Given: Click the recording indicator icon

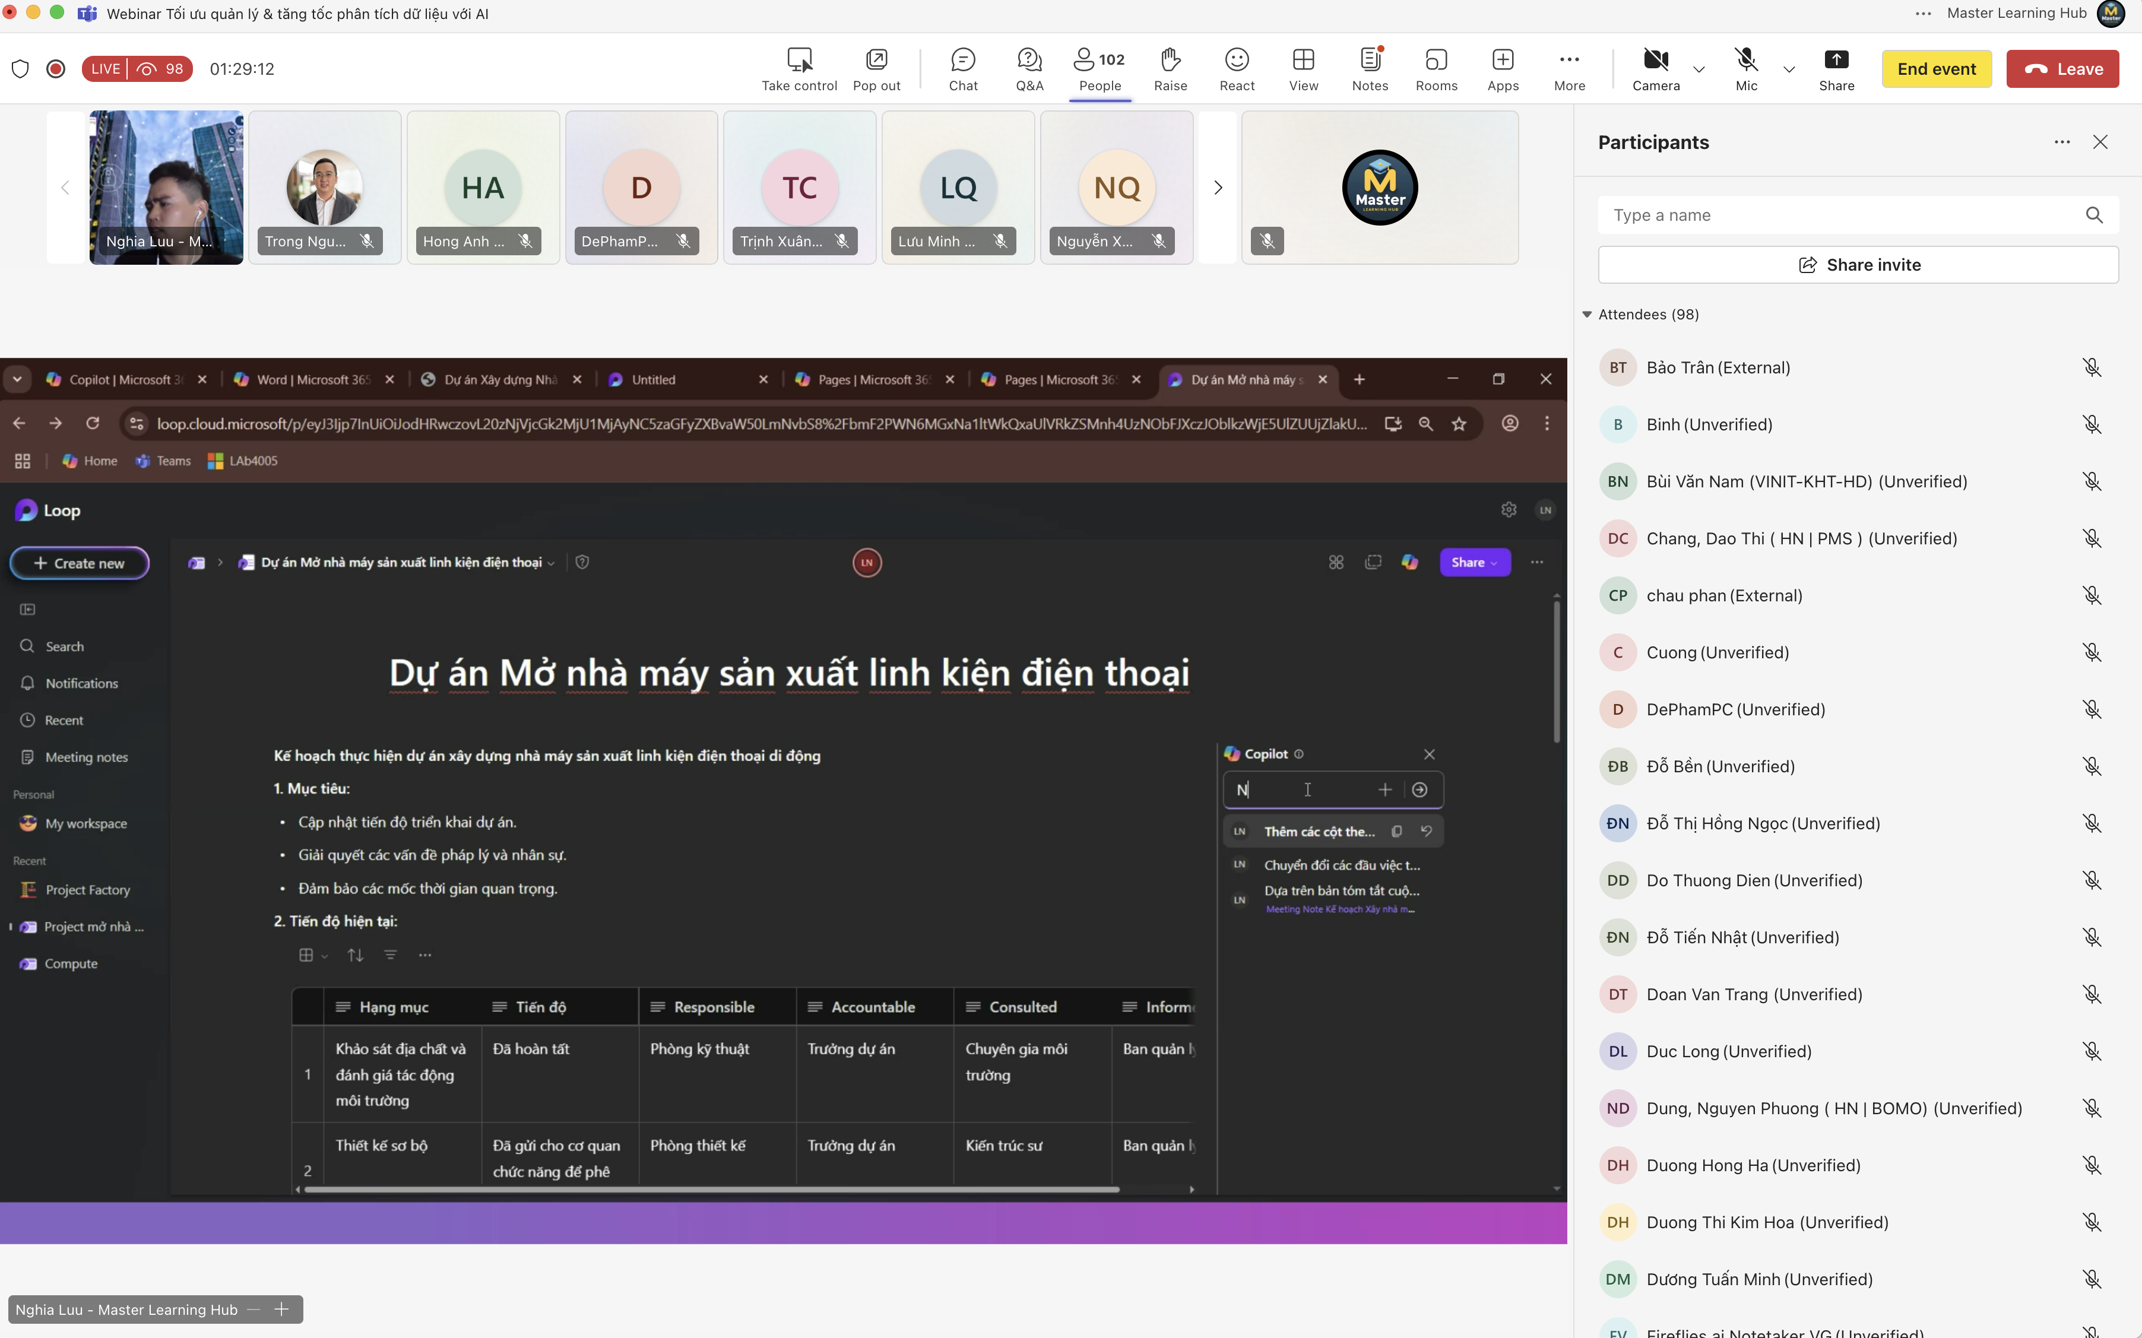Looking at the screenshot, I should 56,69.
